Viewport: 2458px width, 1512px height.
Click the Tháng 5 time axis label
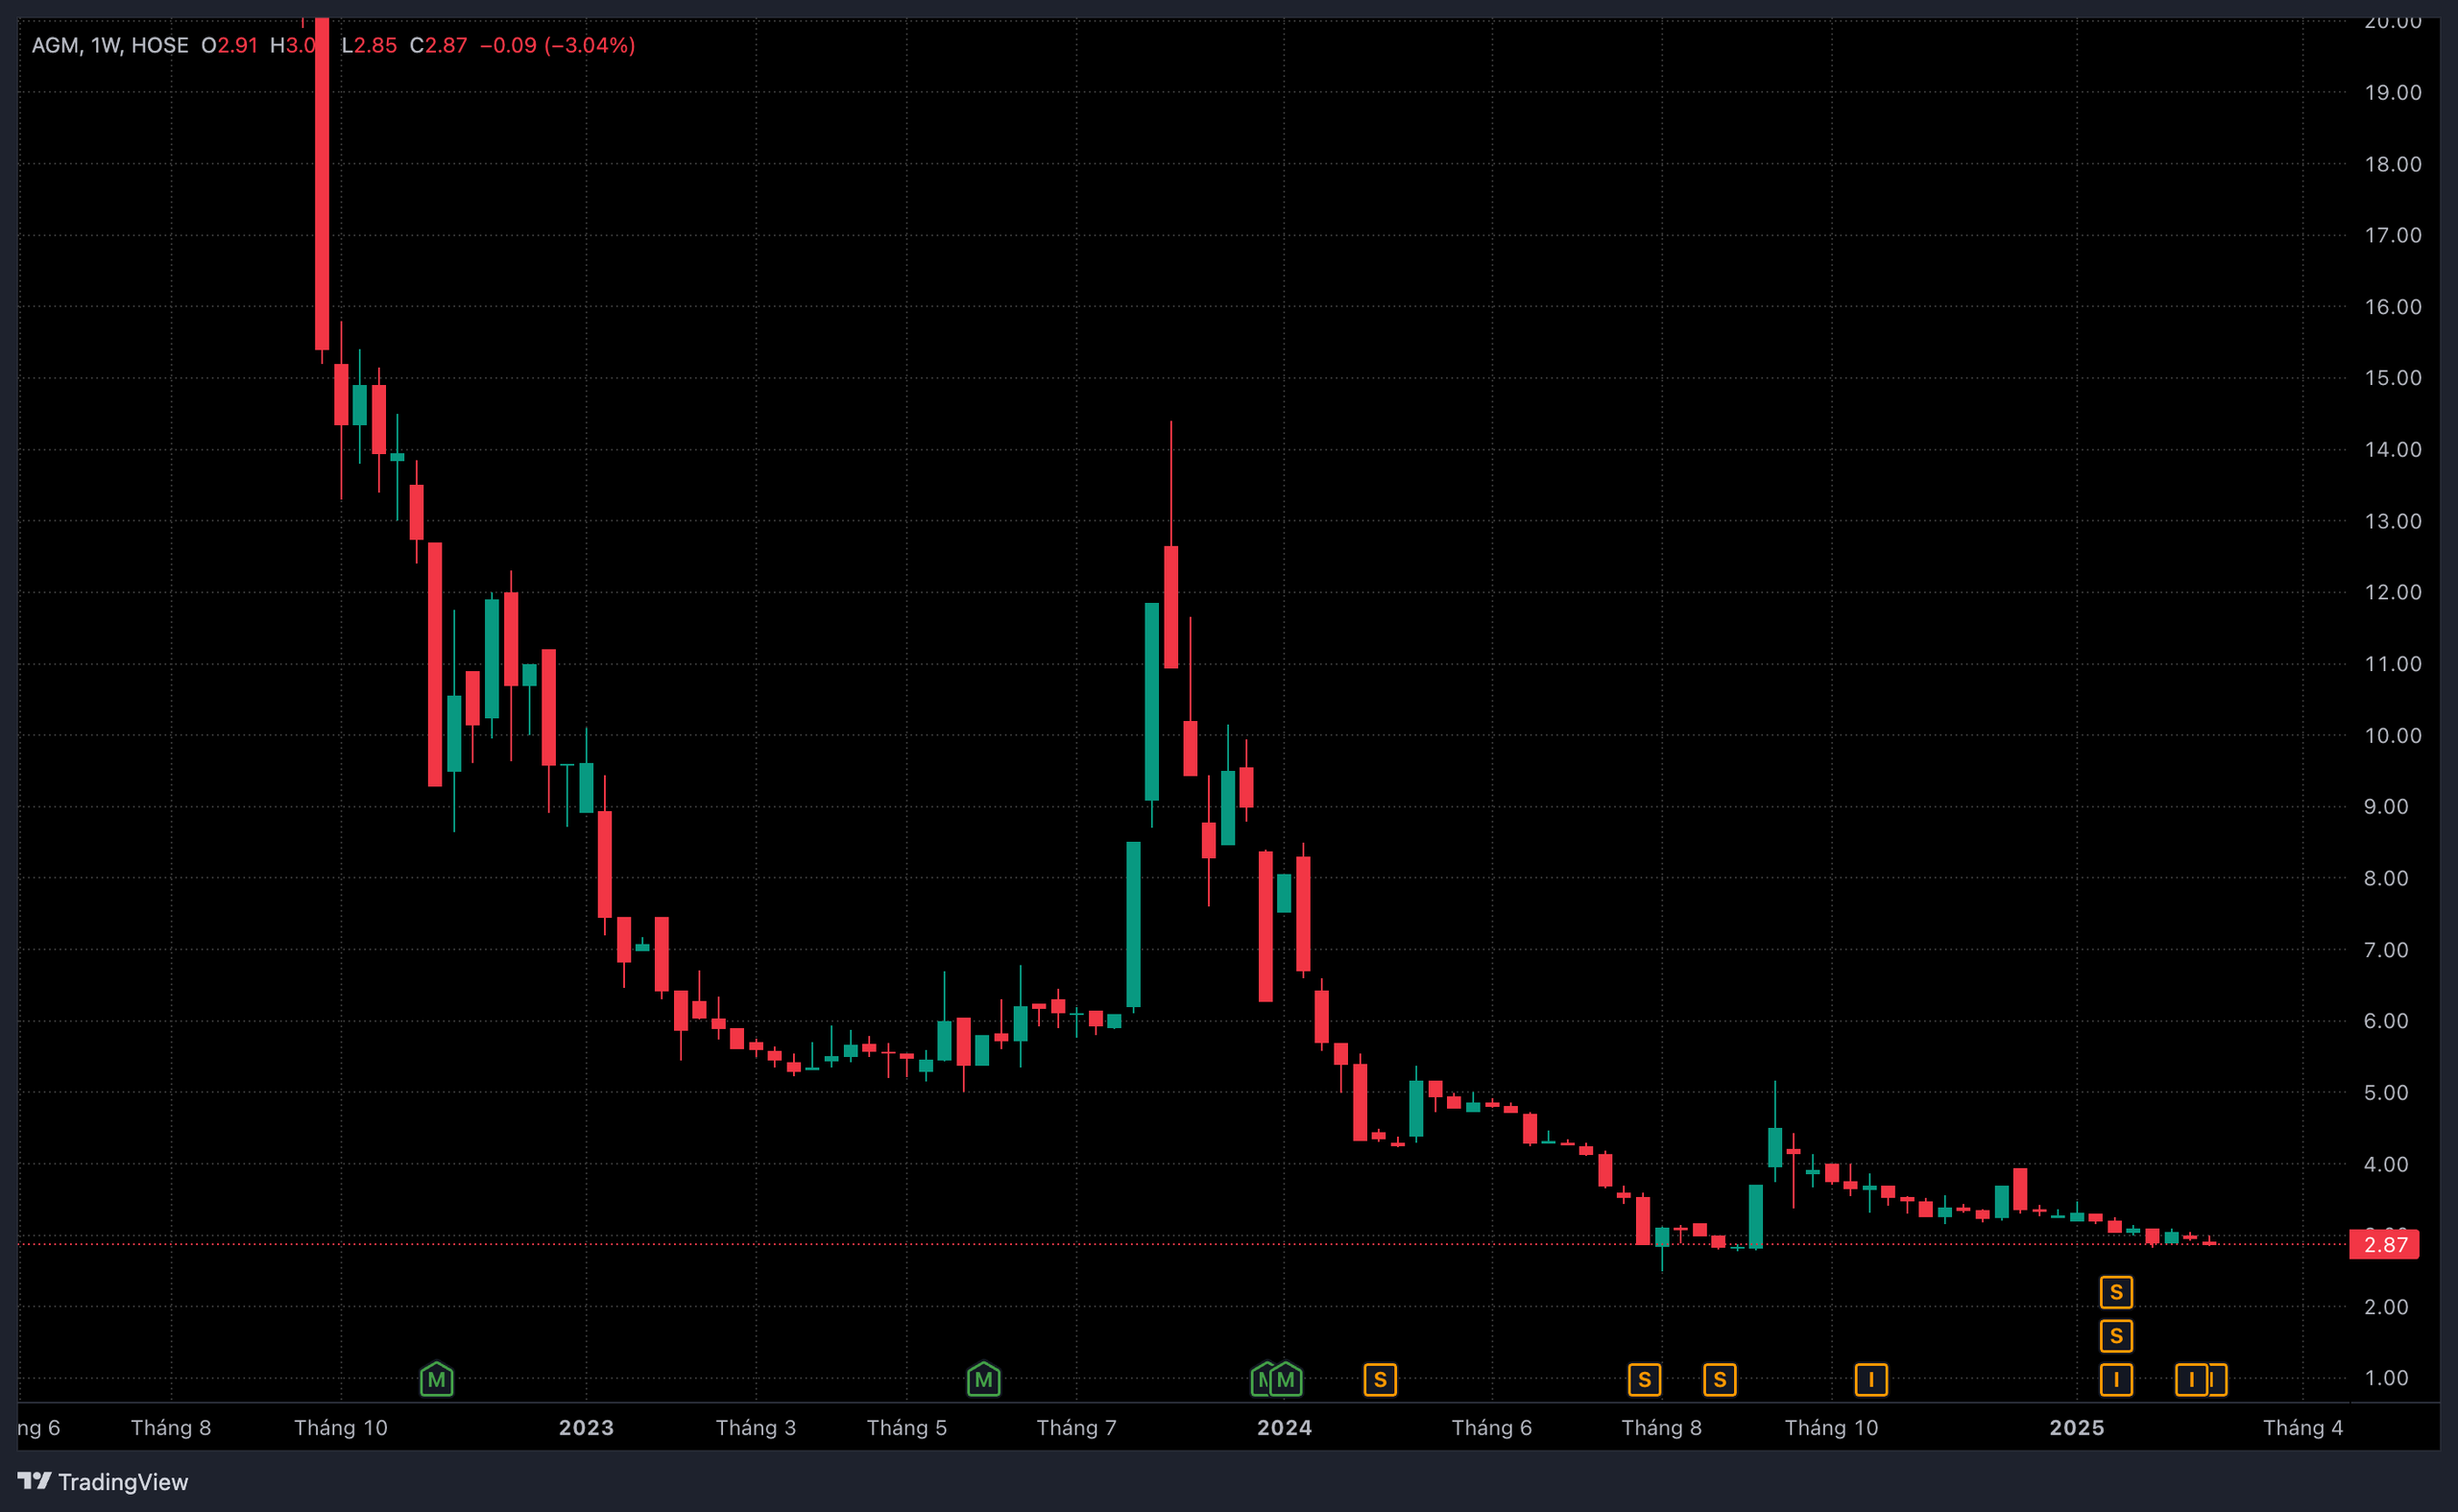(x=906, y=1427)
